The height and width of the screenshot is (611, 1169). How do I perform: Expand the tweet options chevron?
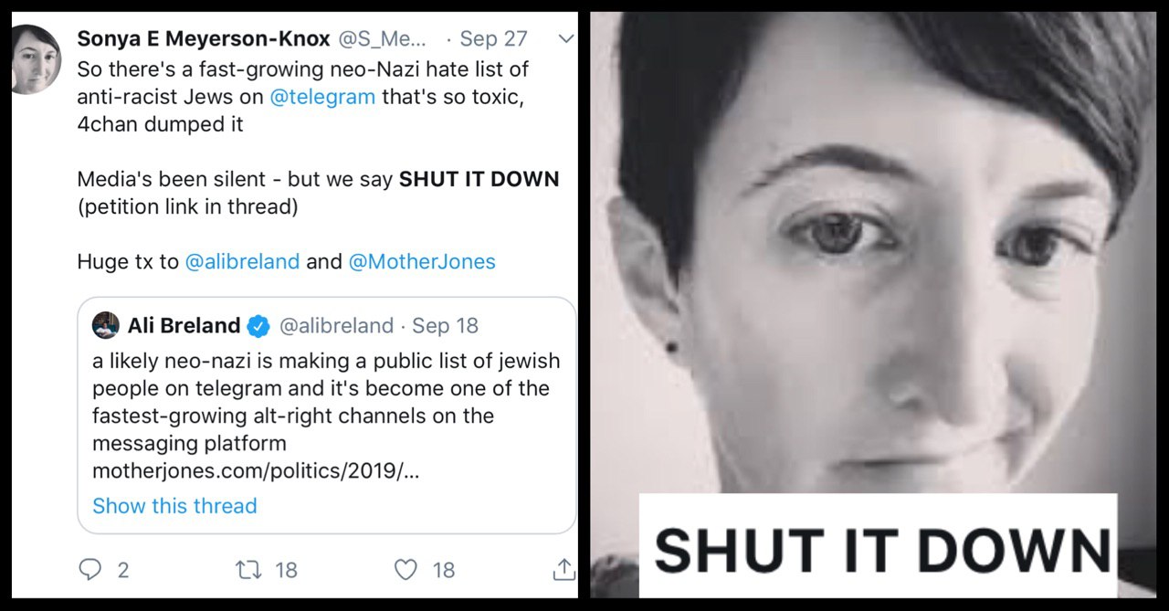pyautogui.click(x=566, y=39)
